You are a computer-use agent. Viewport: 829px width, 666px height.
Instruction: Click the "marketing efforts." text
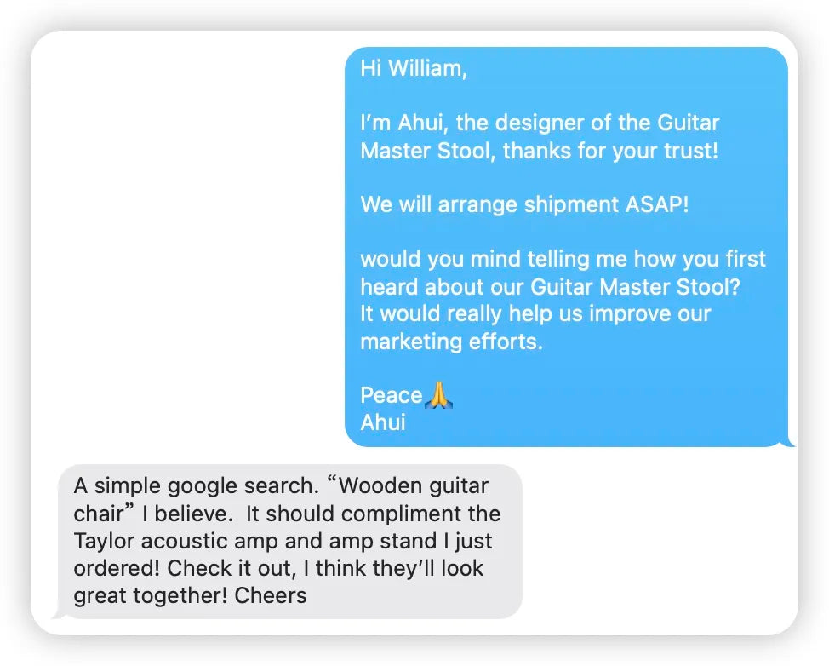[451, 342]
